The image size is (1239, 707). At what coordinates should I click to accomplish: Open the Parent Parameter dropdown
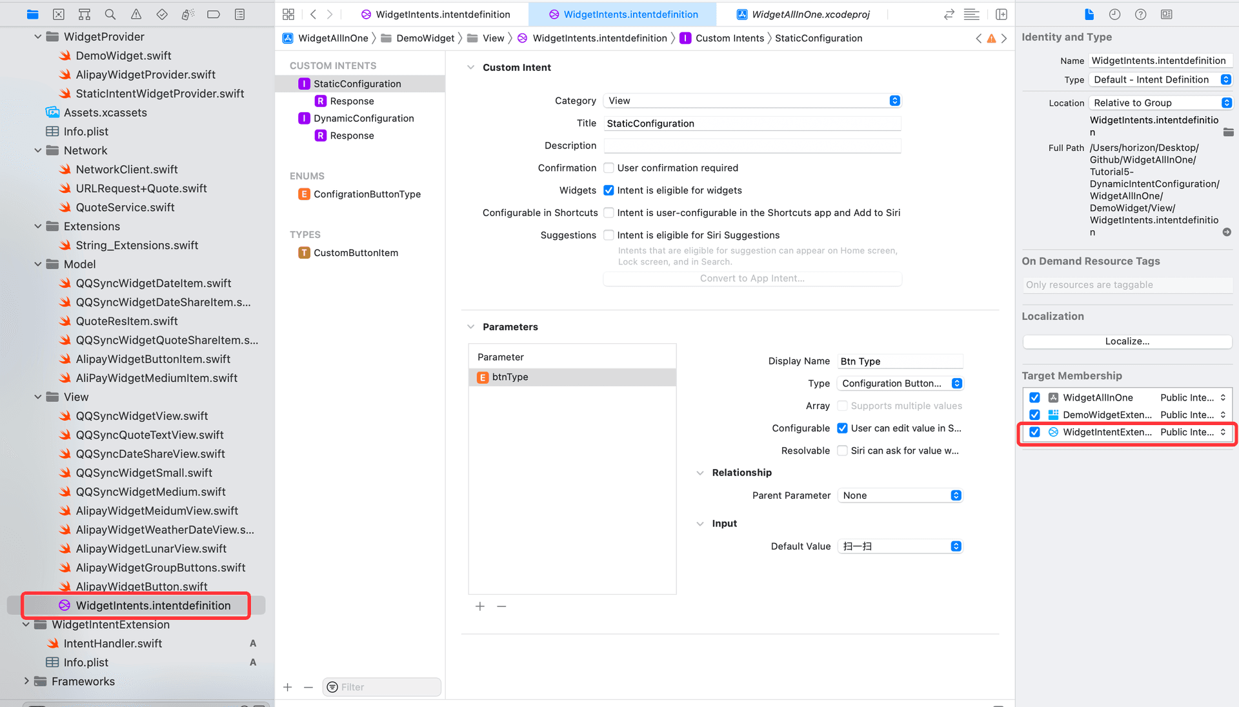(900, 495)
